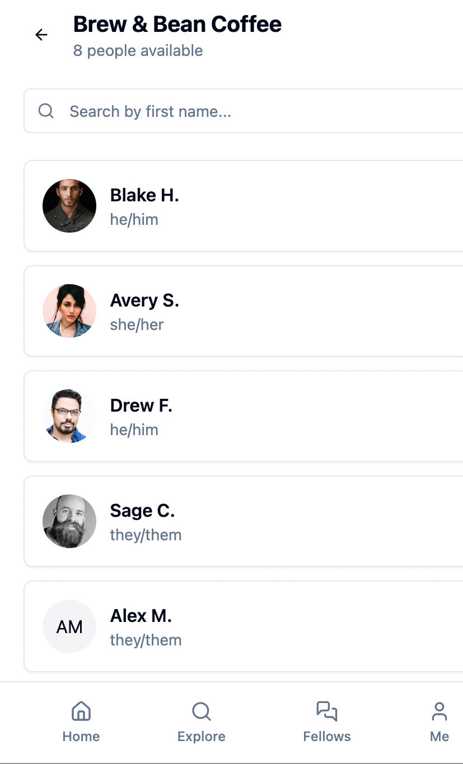Go to the Fellows tab label

coord(327,737)
